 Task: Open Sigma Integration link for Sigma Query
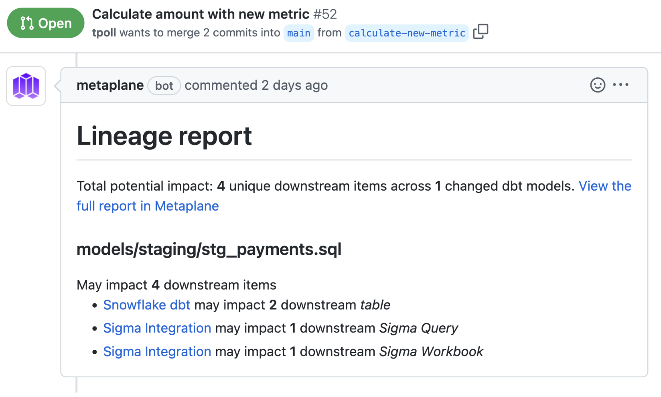[157, 328]
